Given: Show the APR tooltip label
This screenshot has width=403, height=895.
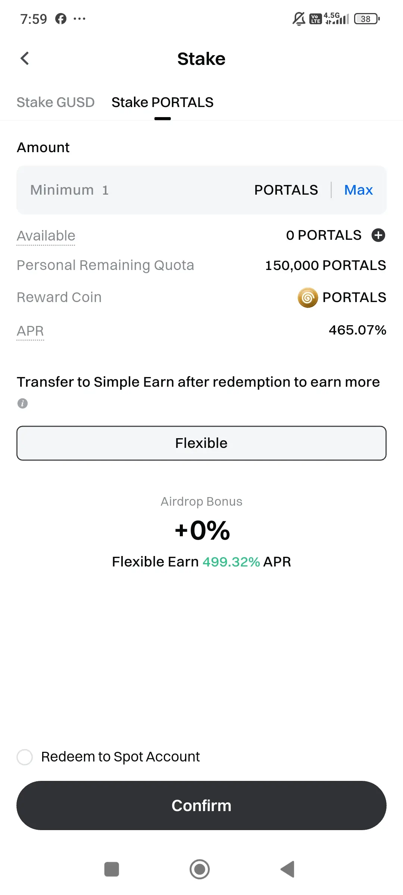Looking at the screenshot, I should pyautogui.click(x=30, y=331).
